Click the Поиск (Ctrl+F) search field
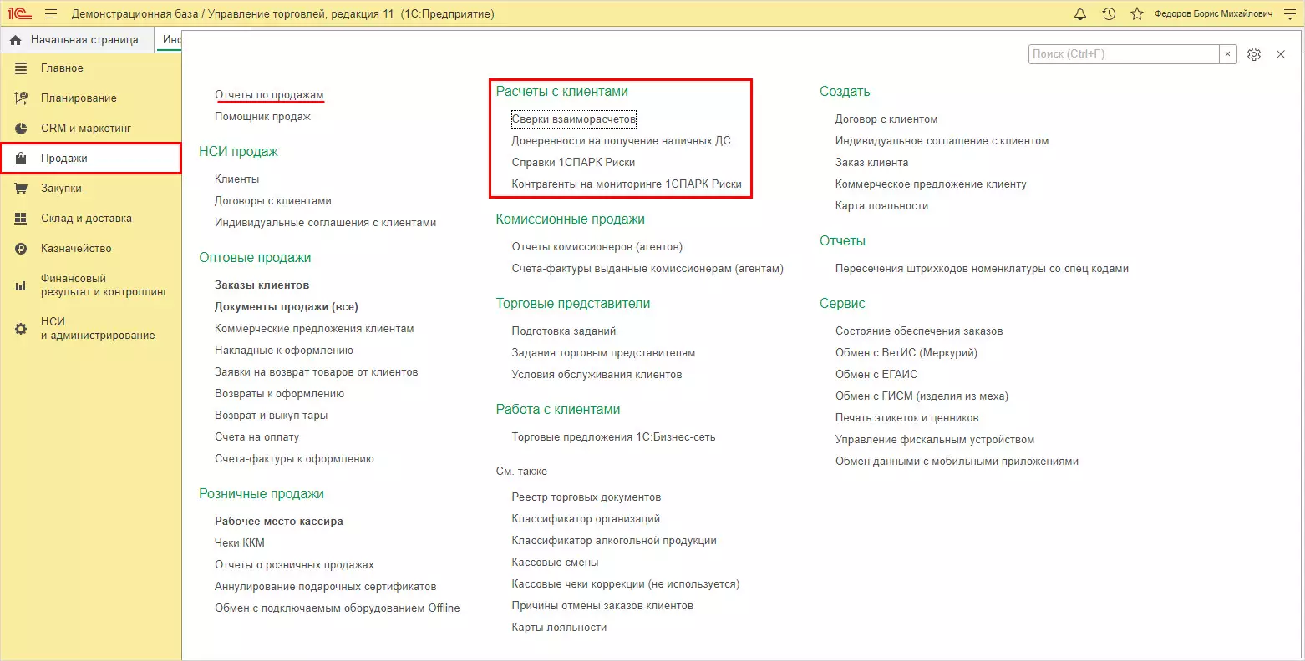The image size is (1305, 661). (x=1124, y=54)
